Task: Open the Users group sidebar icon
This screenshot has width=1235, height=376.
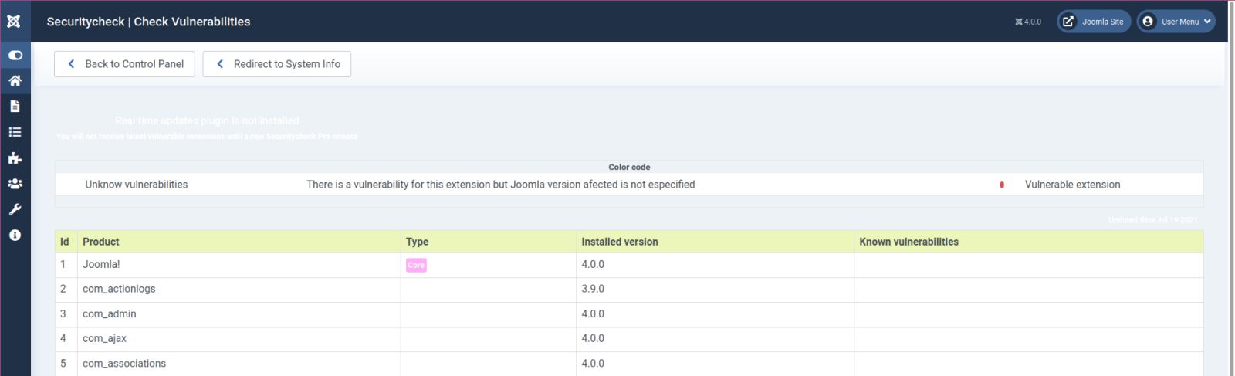Action: [x=15, y=184]
